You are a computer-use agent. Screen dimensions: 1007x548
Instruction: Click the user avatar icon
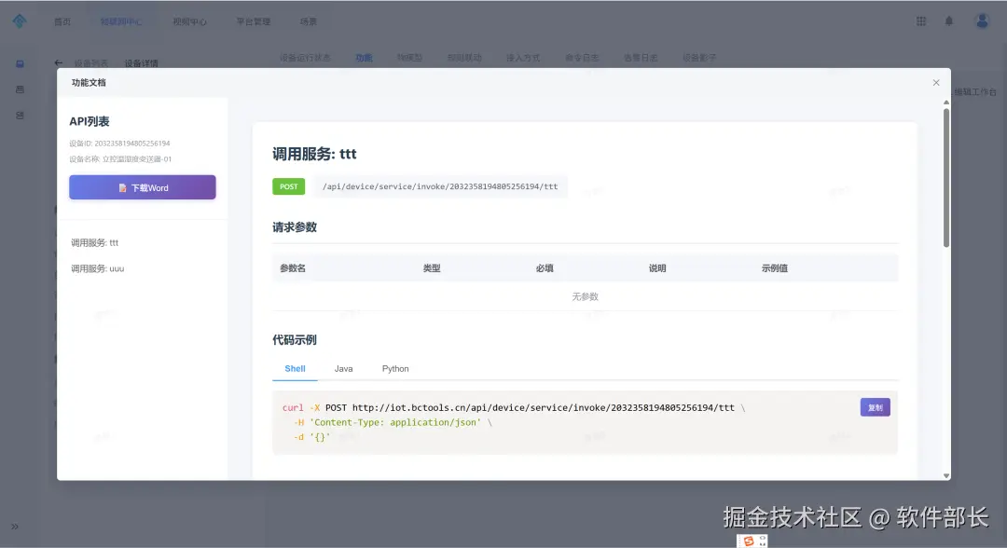tap(982, 20)
